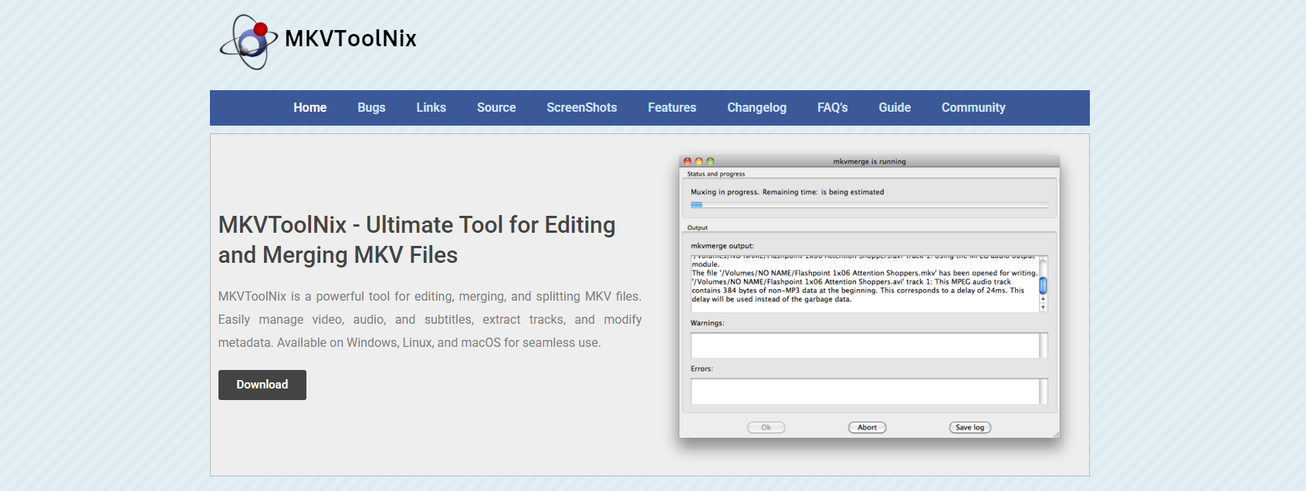
Task: View the ScreenShots page
Action: [x=581, y=108]
